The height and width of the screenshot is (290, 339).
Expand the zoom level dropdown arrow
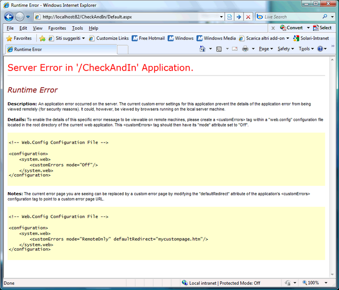click(x=326, y=283)
